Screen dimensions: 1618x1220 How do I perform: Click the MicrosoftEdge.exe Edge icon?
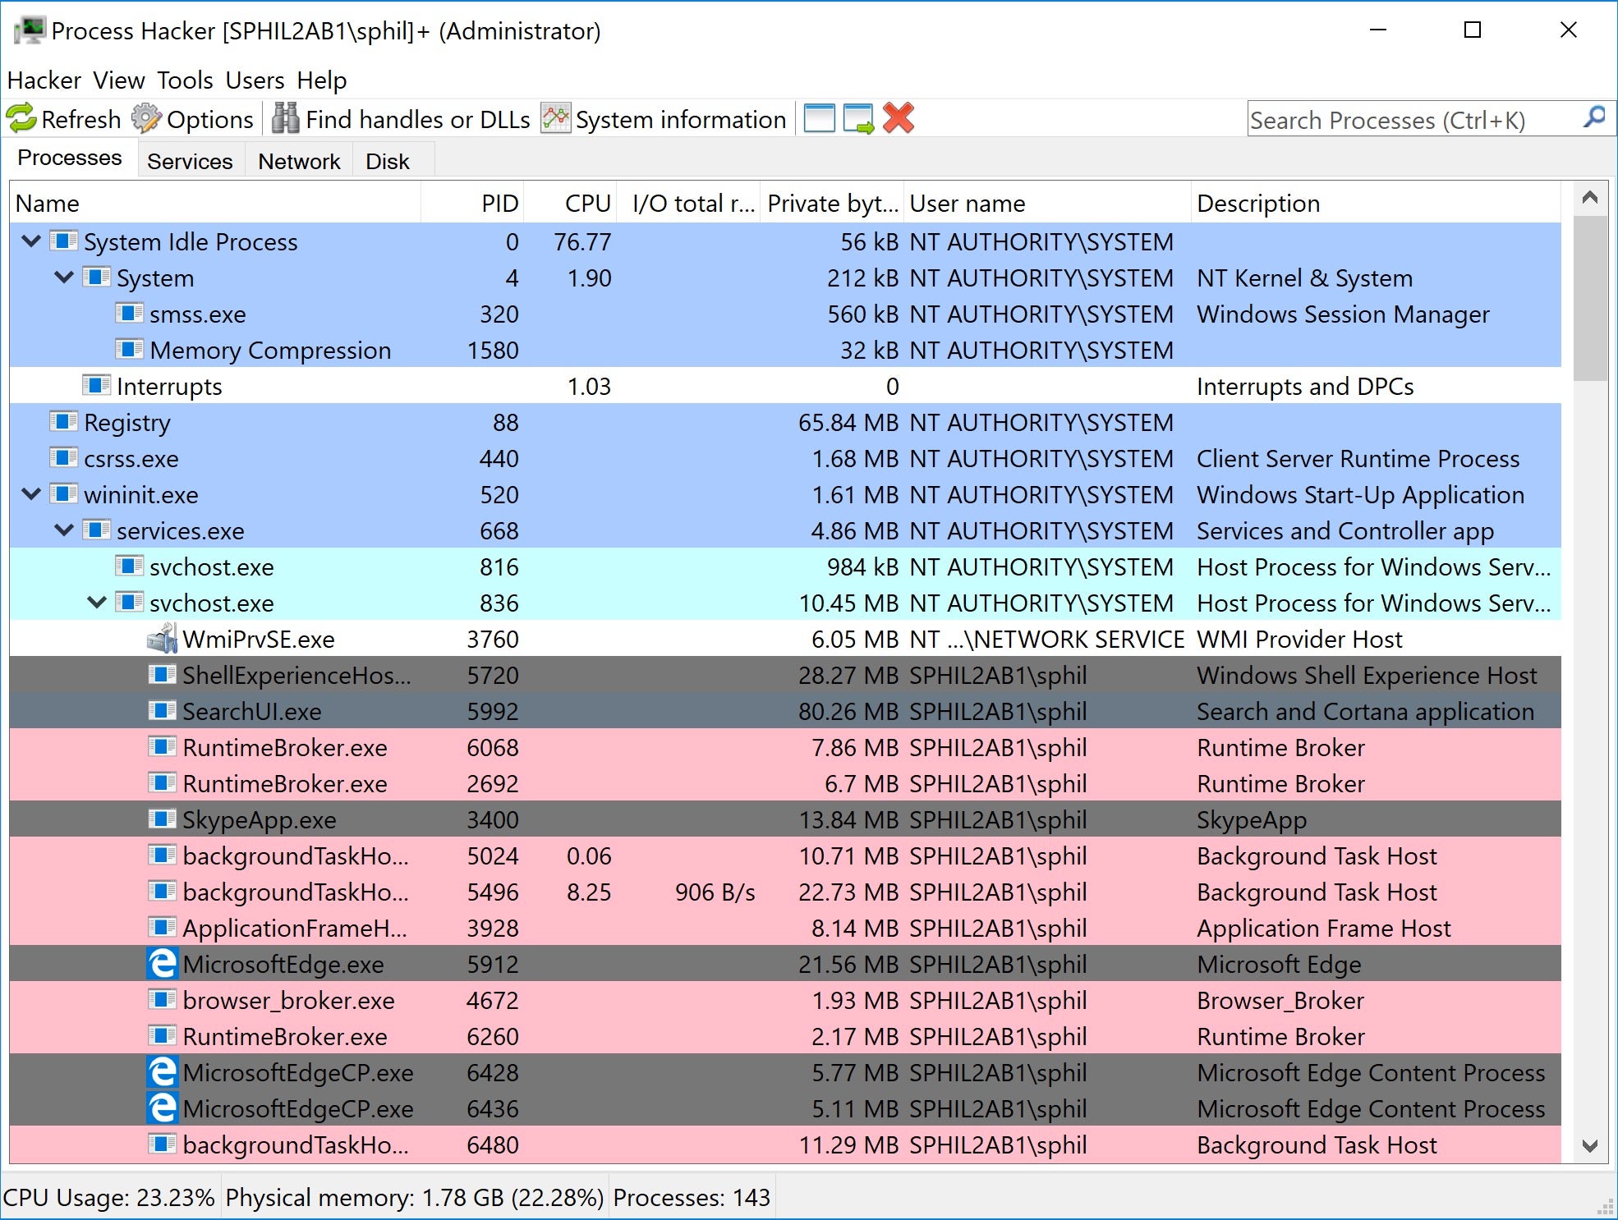point(162,964)
